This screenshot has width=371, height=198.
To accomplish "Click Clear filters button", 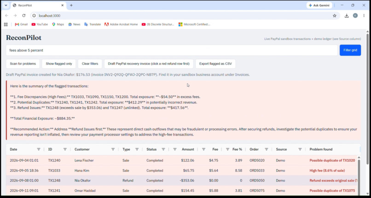I will [x=90, y=63].
